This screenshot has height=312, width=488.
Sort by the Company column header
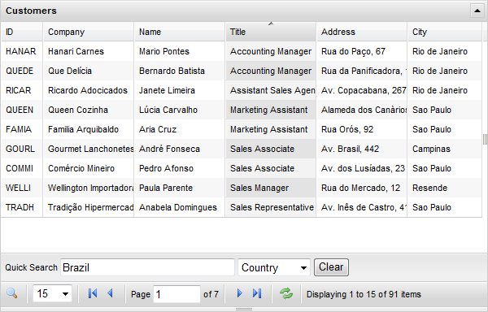tap(89, 32)
